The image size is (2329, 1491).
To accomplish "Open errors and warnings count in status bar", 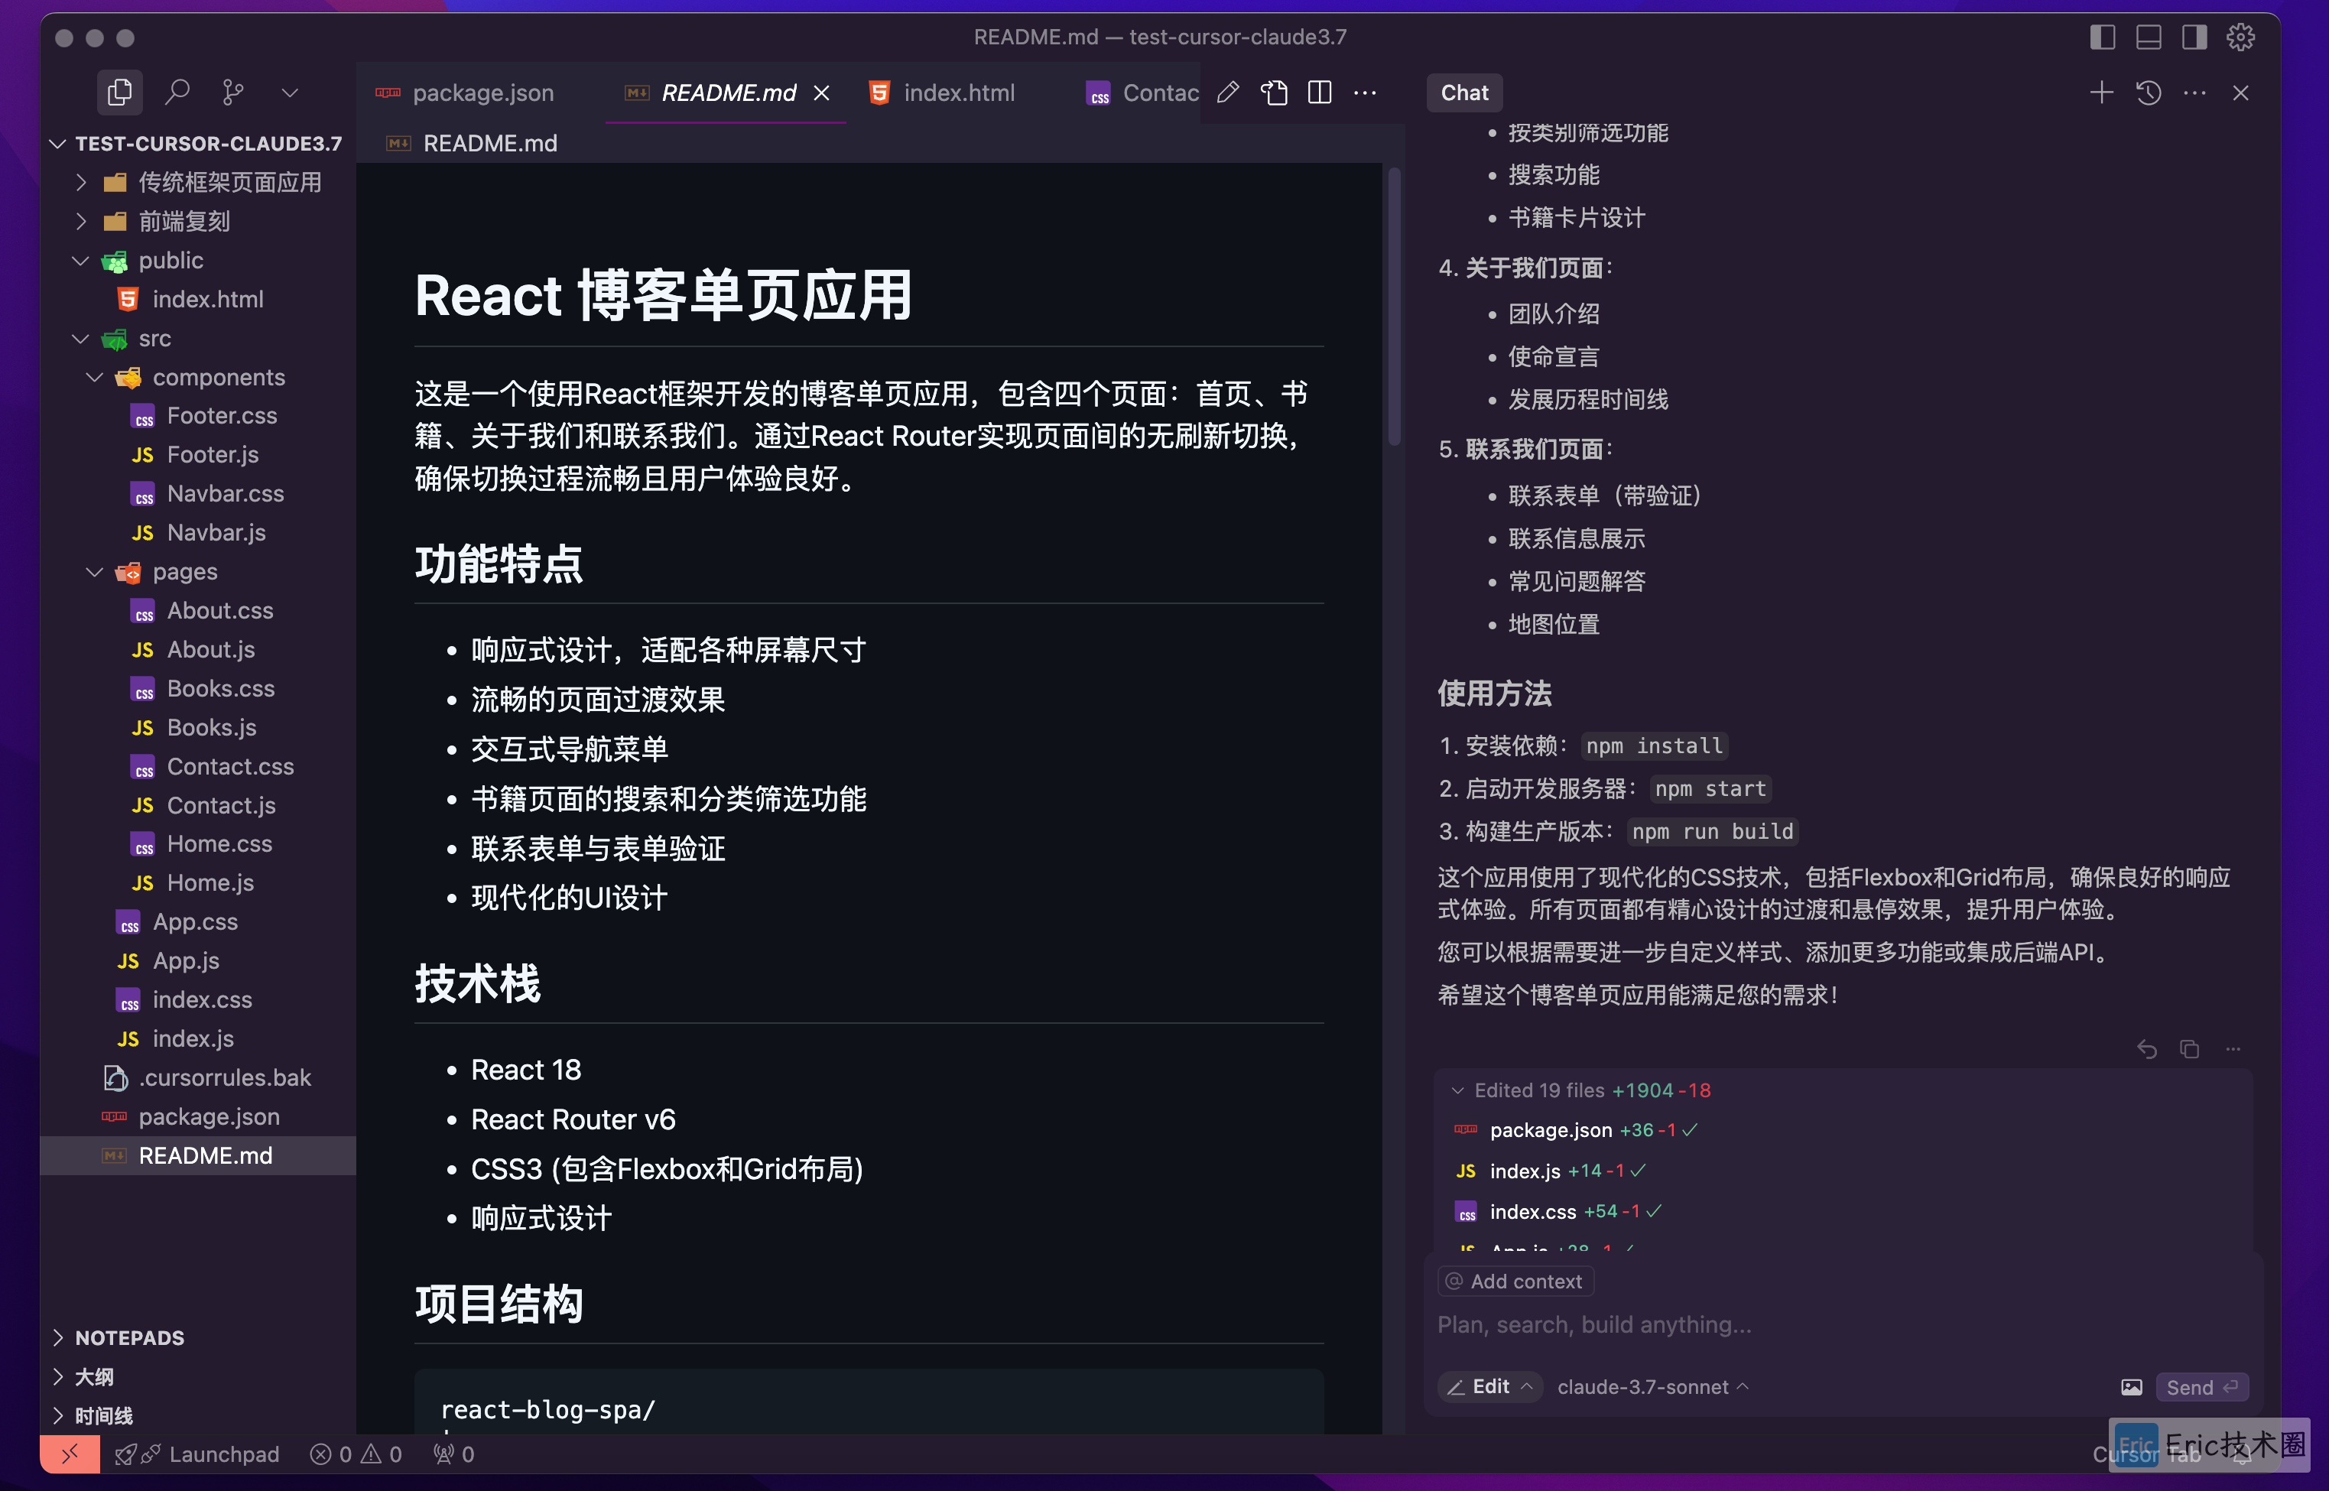I will click(354, 1454).
